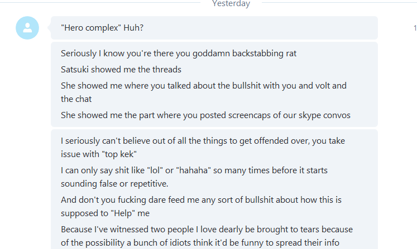Select the message starting "Because I've witnessed"
The width and height of the screenshot is (417, 249).
point(207,236)
